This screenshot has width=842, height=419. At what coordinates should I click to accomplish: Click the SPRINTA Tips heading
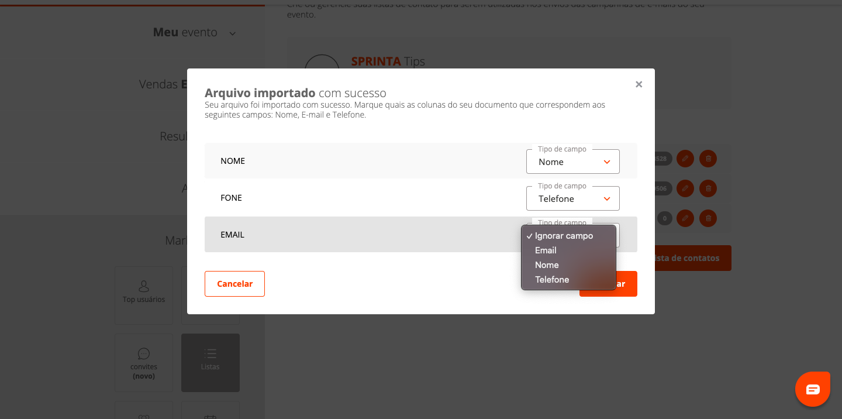click(x=388, y=61)
